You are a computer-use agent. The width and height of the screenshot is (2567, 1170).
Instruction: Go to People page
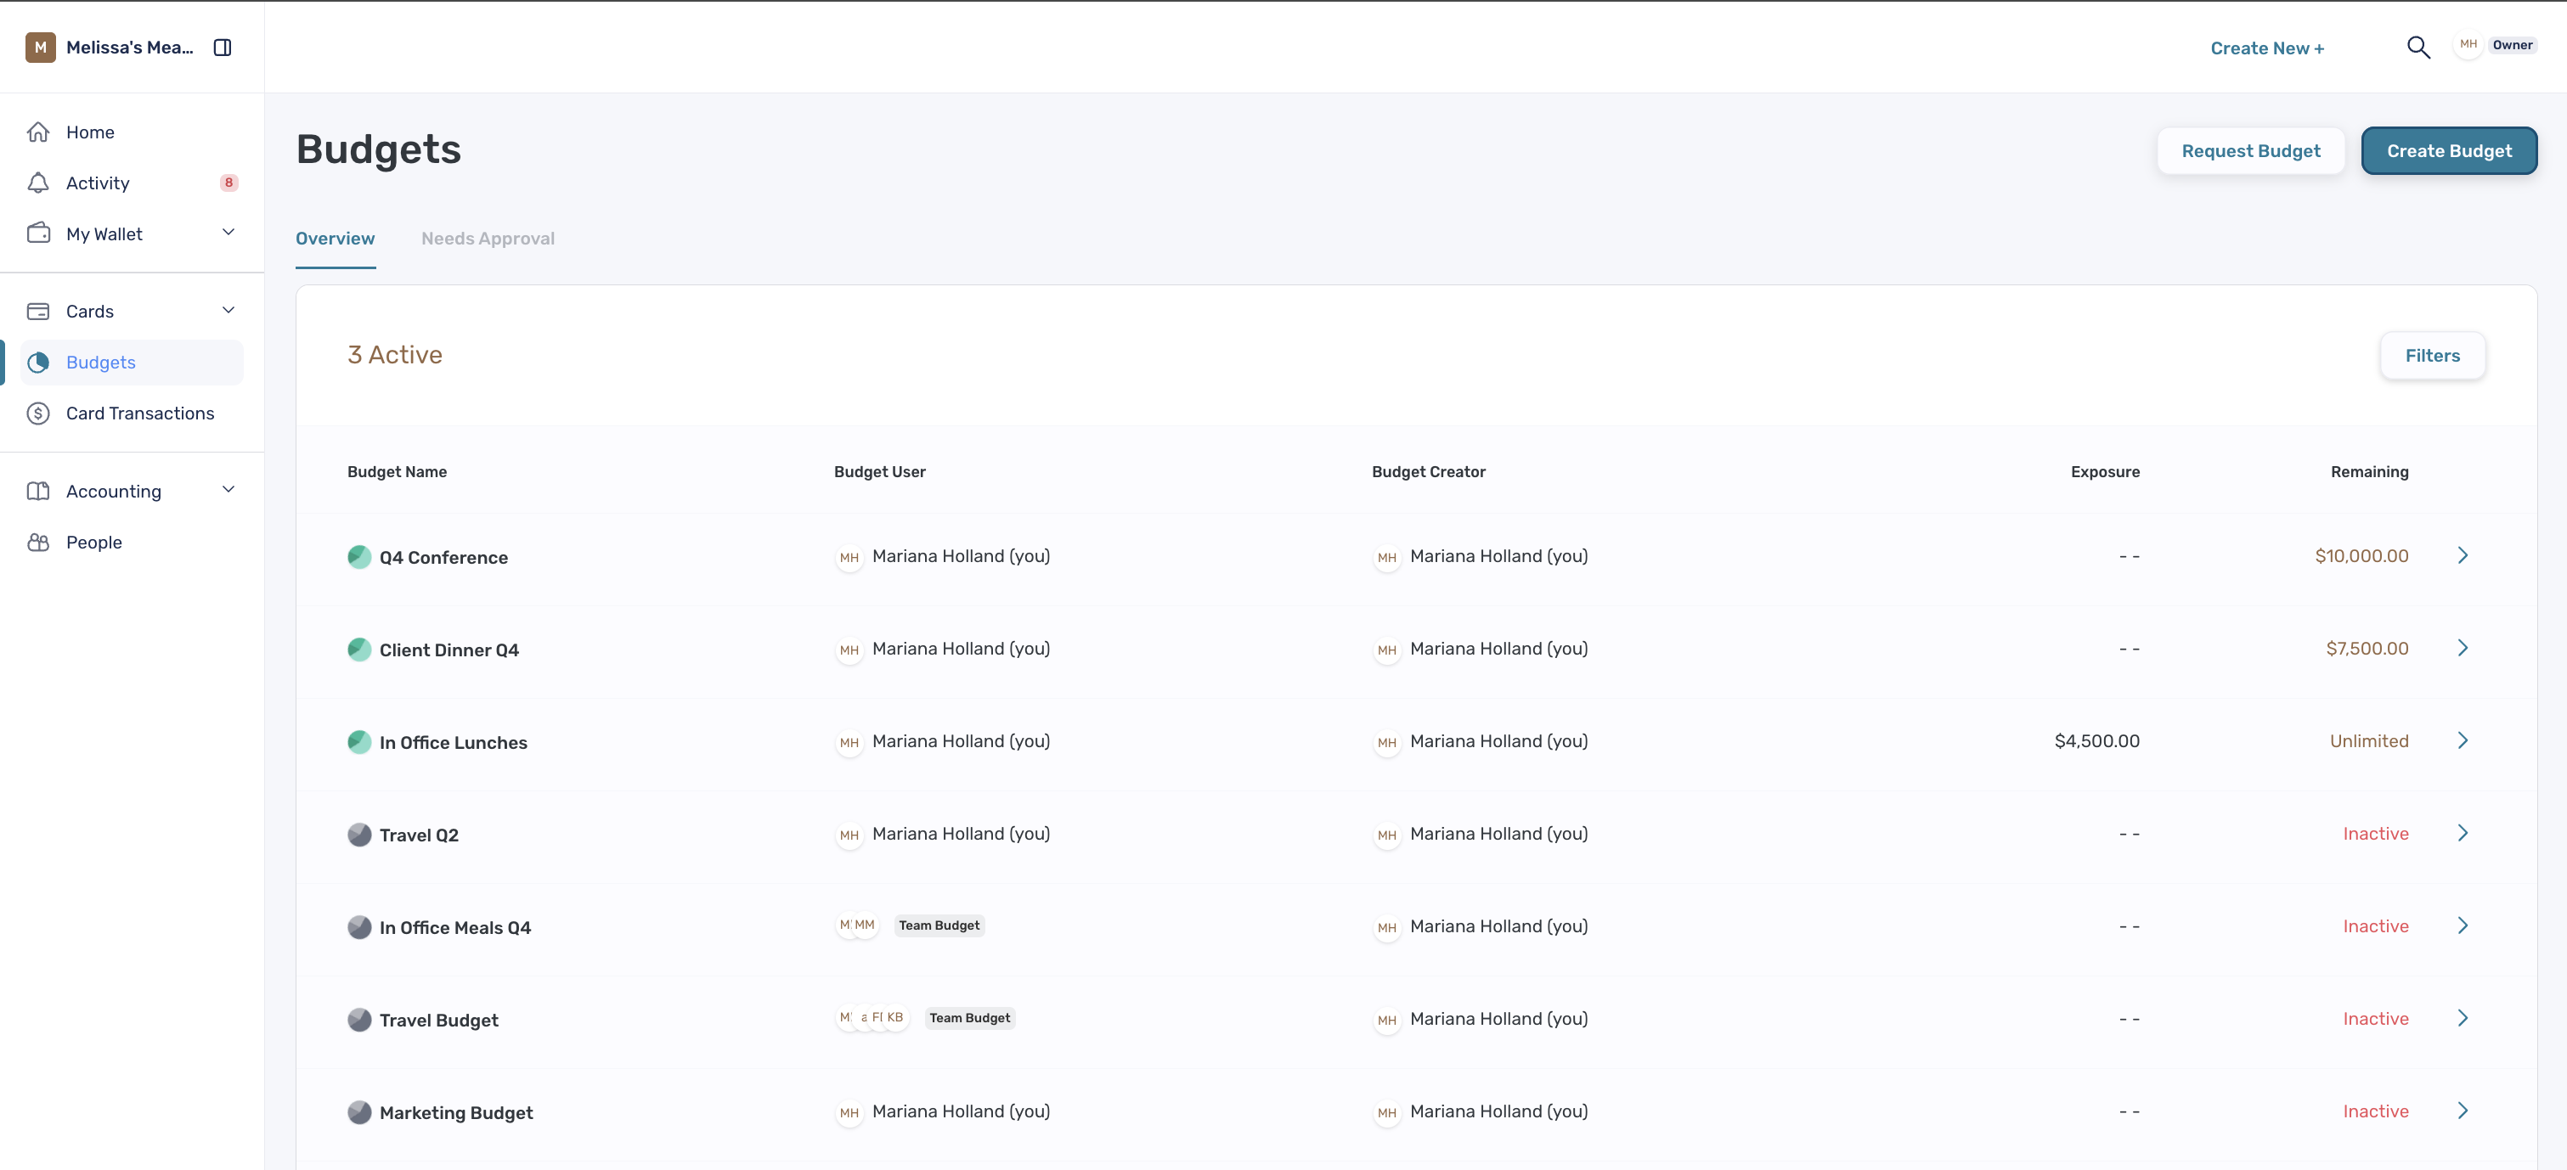click(x=93, y=542)
